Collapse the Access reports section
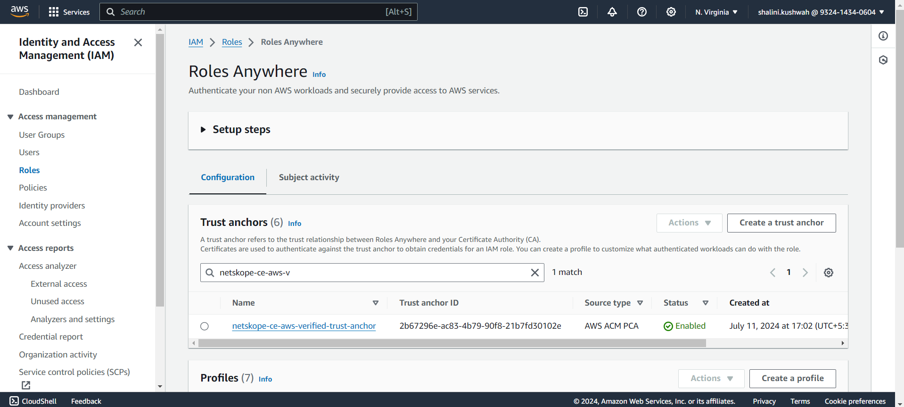This screenshot has height=407, width=904. click(x=10, y=248)
